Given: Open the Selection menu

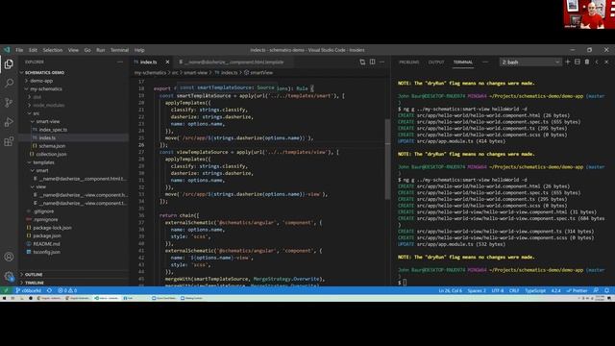Looking at the screenshot, I should 53,50.
